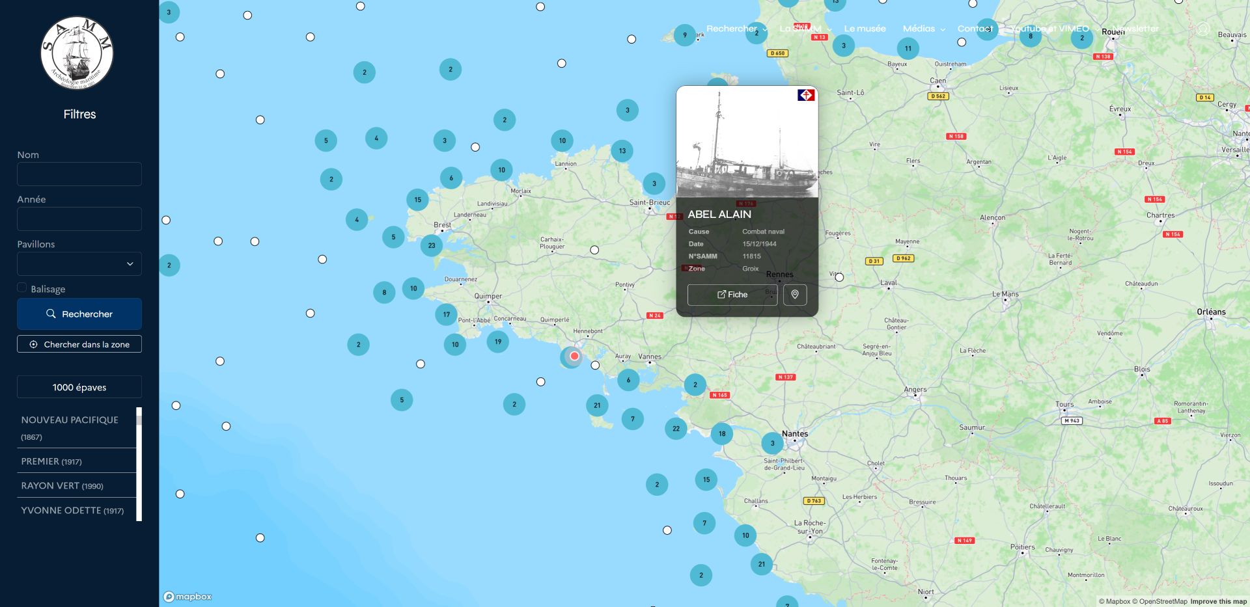Click the Mapbox logo at the bottom left
This screenshot has height=607, width=1250.
(187, 597)
